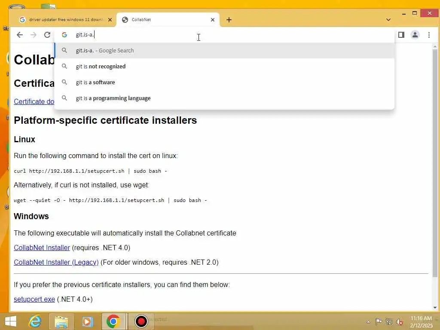The width and height of the screenshot is (440, 330).
Task: Download setupcert.exe link
Action: click(34, 299)
